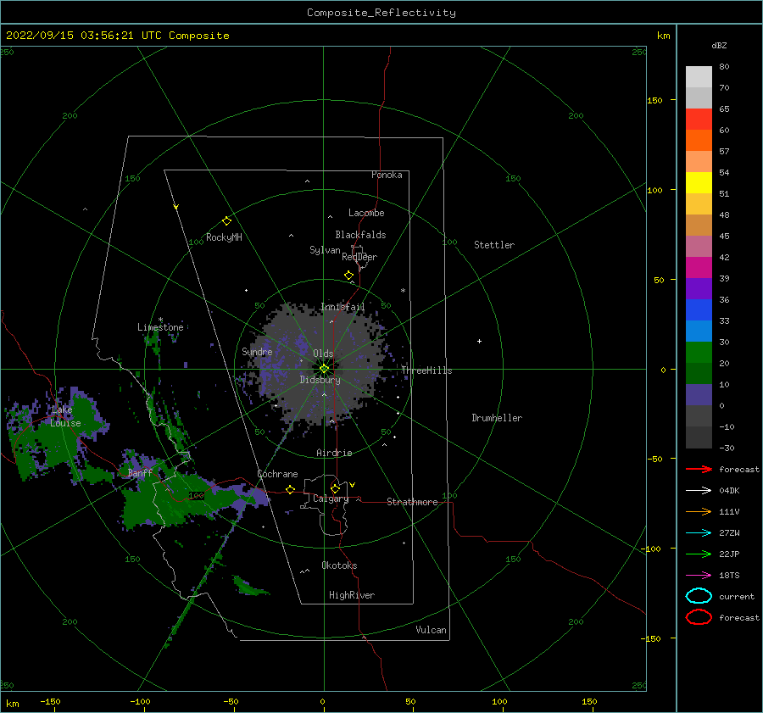Click the cyan current ellipse icon
This screenshot has width=763, height=713.
(x=699, y=596)
